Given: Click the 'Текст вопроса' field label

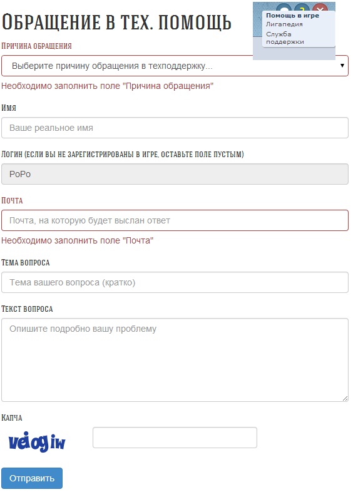Looking at the screenshot, I should [27, 309].
